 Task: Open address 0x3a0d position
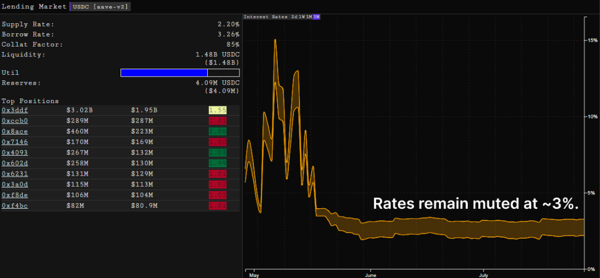click(x=14, y=184)
